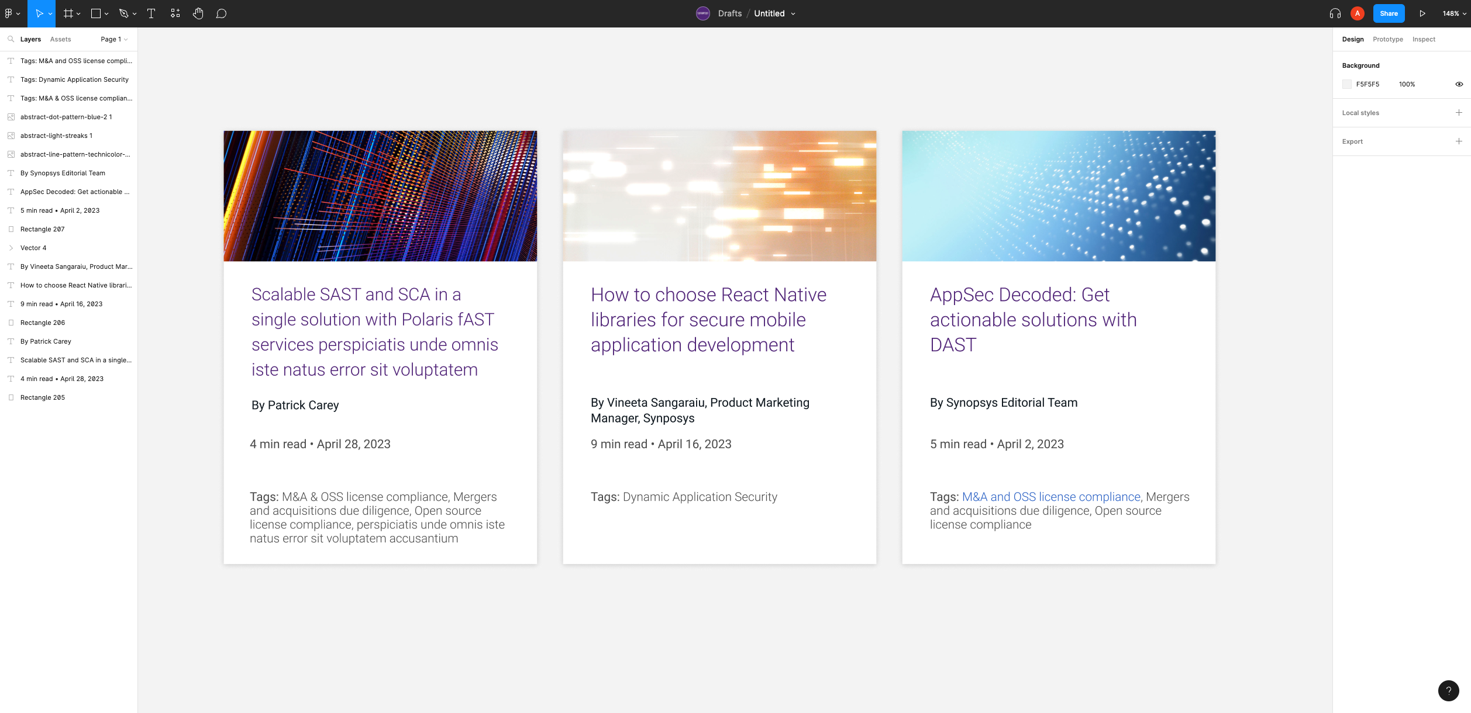Click the blue Share button
The height and width of the screenshot is (713, 1471).
click(x=1389, y=13)
